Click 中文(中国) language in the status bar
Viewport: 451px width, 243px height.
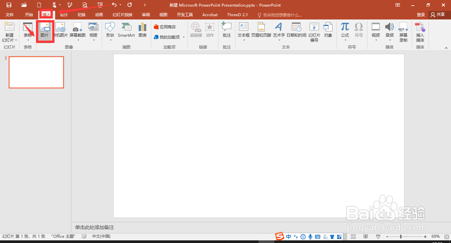(101, 236)
